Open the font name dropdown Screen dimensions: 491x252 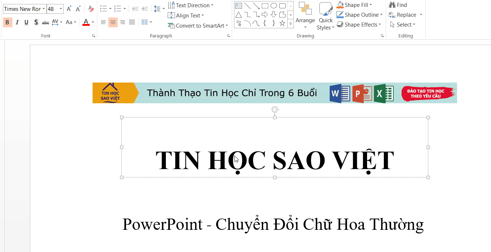[44, 9]
